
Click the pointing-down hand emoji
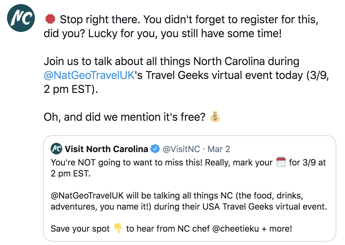118,228
